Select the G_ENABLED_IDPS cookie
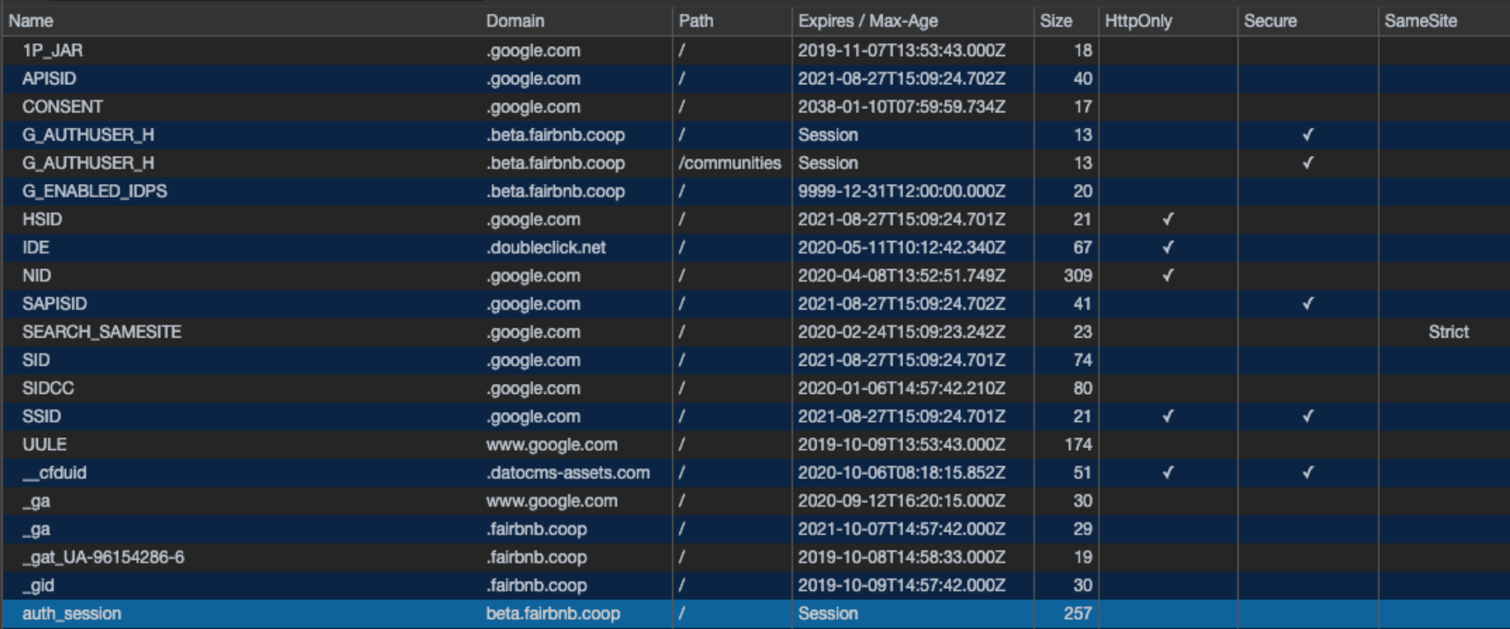Viewport: 1510px width, 629px height. point(95,191)
